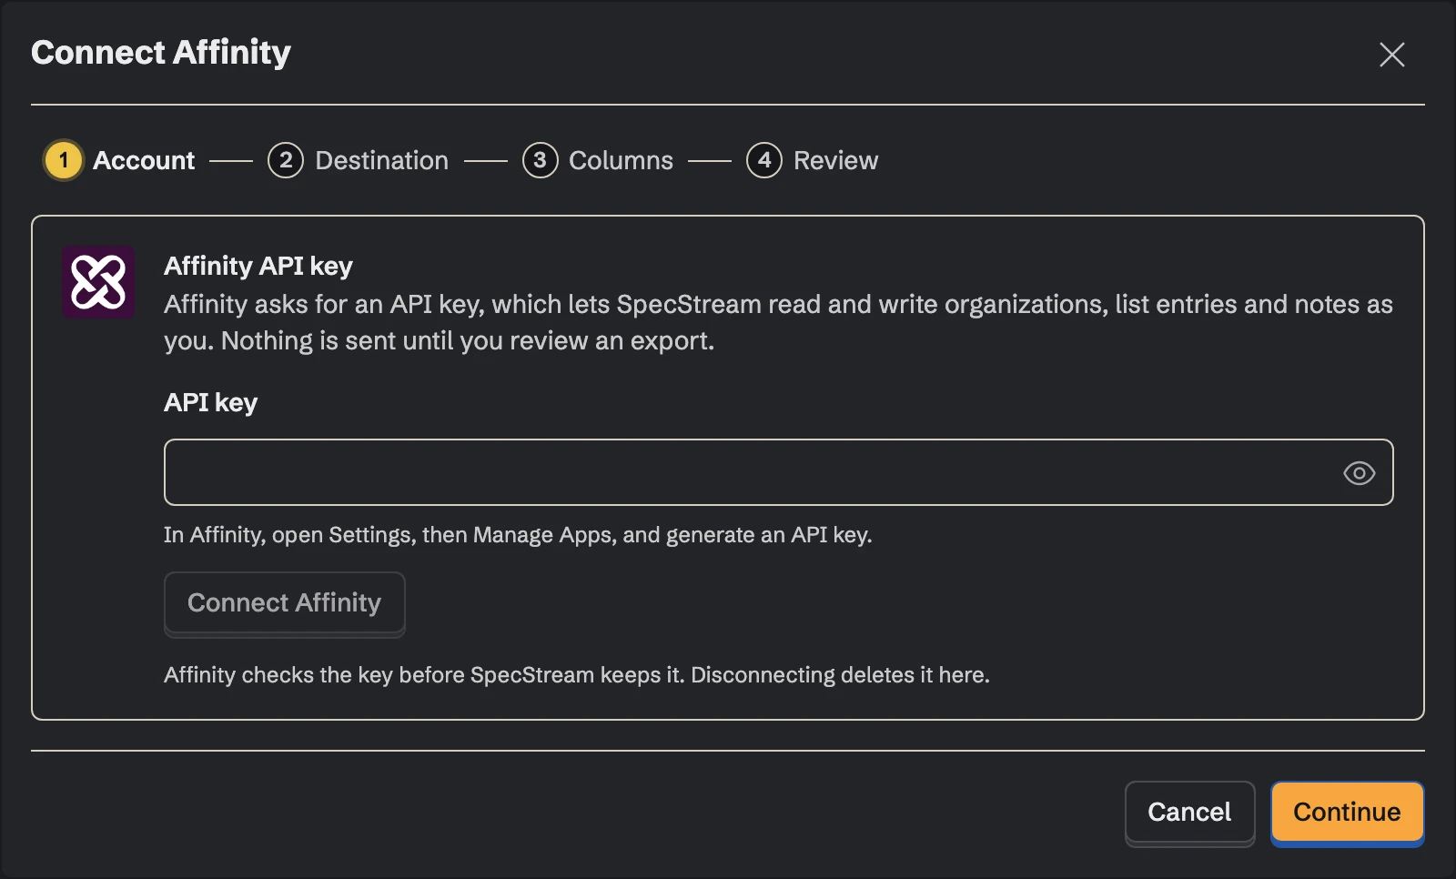Select the Account step
1456x879 pixels.
coord(120,160)
